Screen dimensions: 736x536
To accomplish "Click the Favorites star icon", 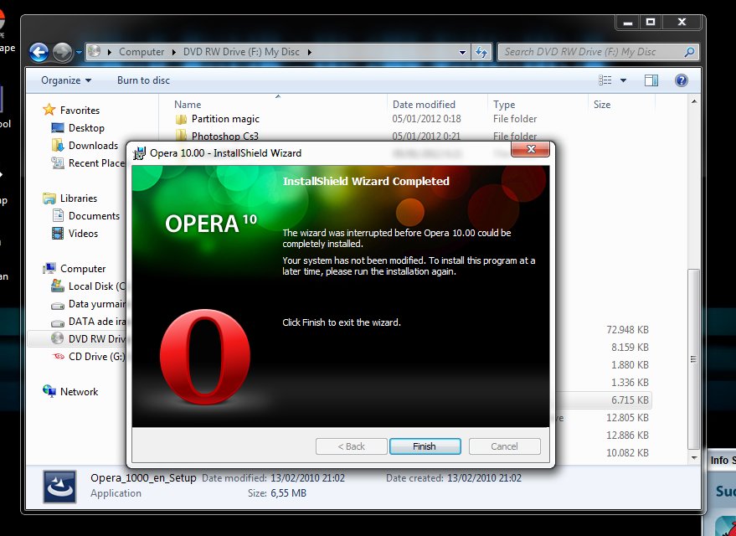I will (x=49, y=110).
